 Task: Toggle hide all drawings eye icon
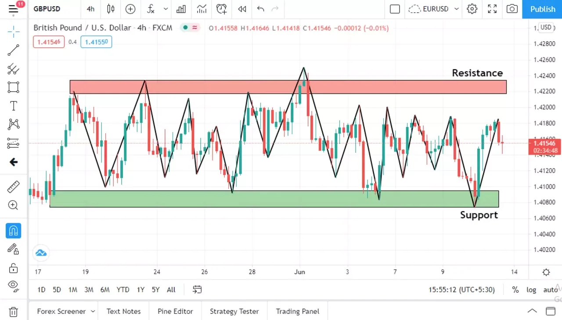[14, 286]
